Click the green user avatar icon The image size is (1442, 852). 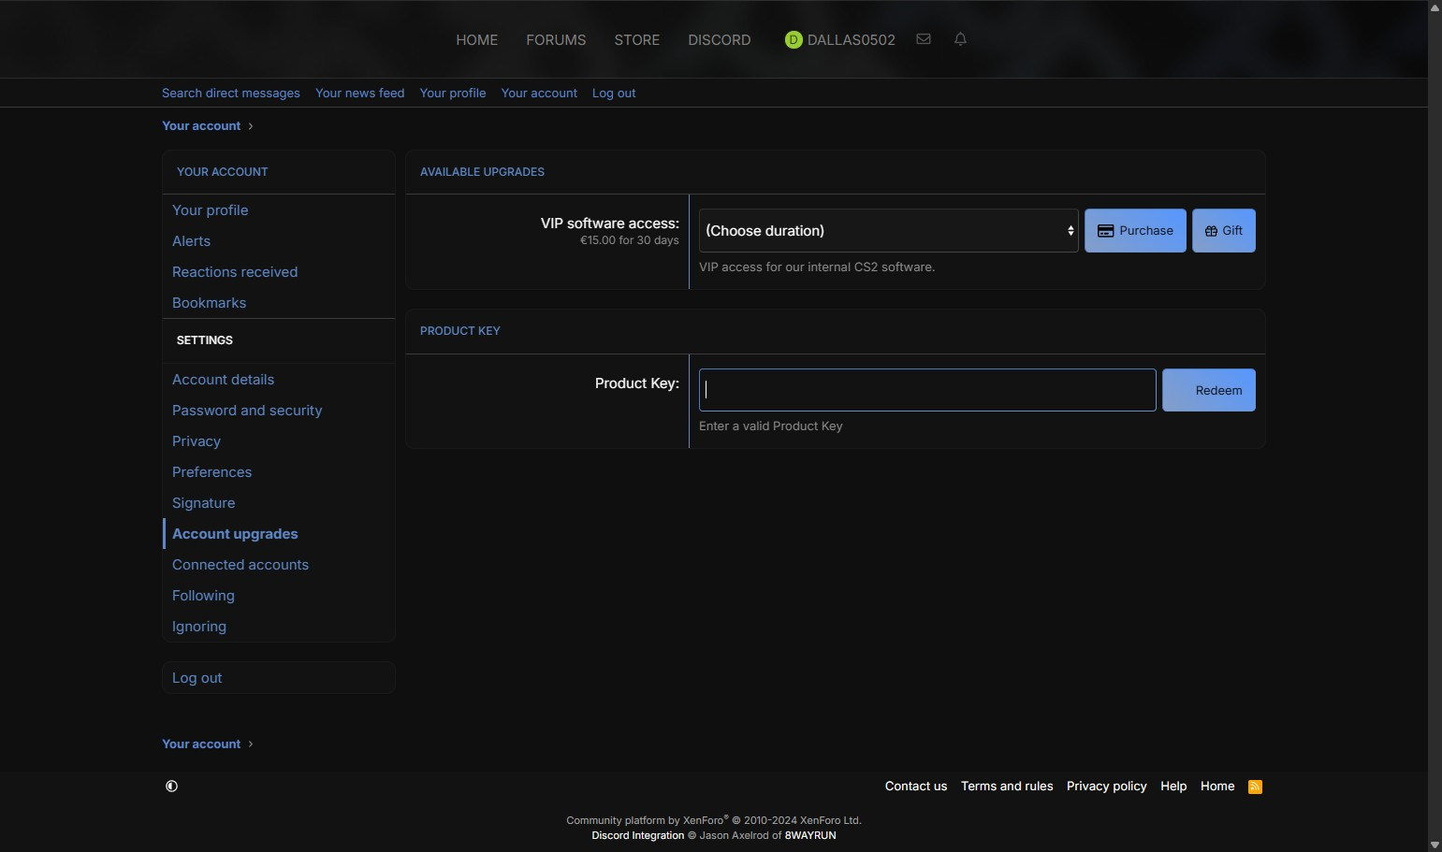coord(794,40)
